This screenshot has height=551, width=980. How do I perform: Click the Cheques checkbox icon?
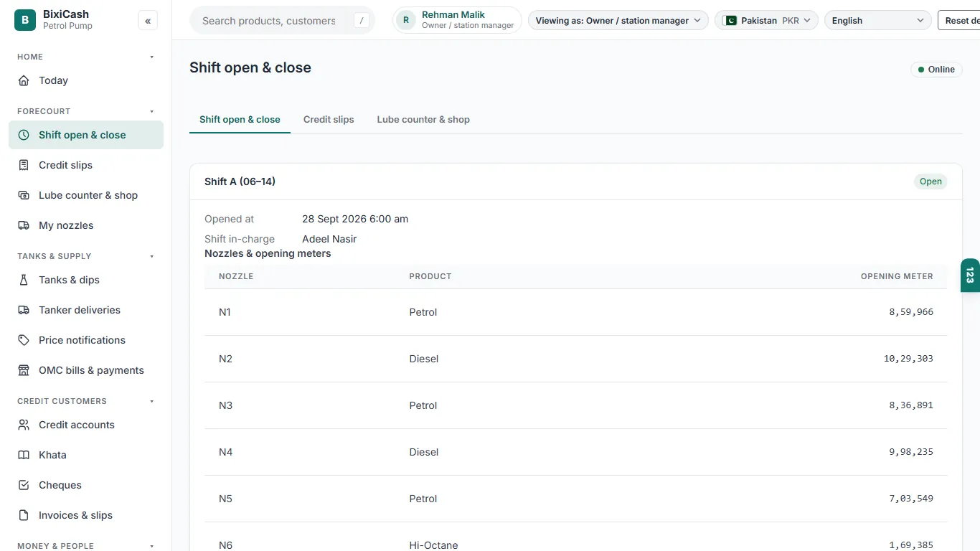pos(24,485)
